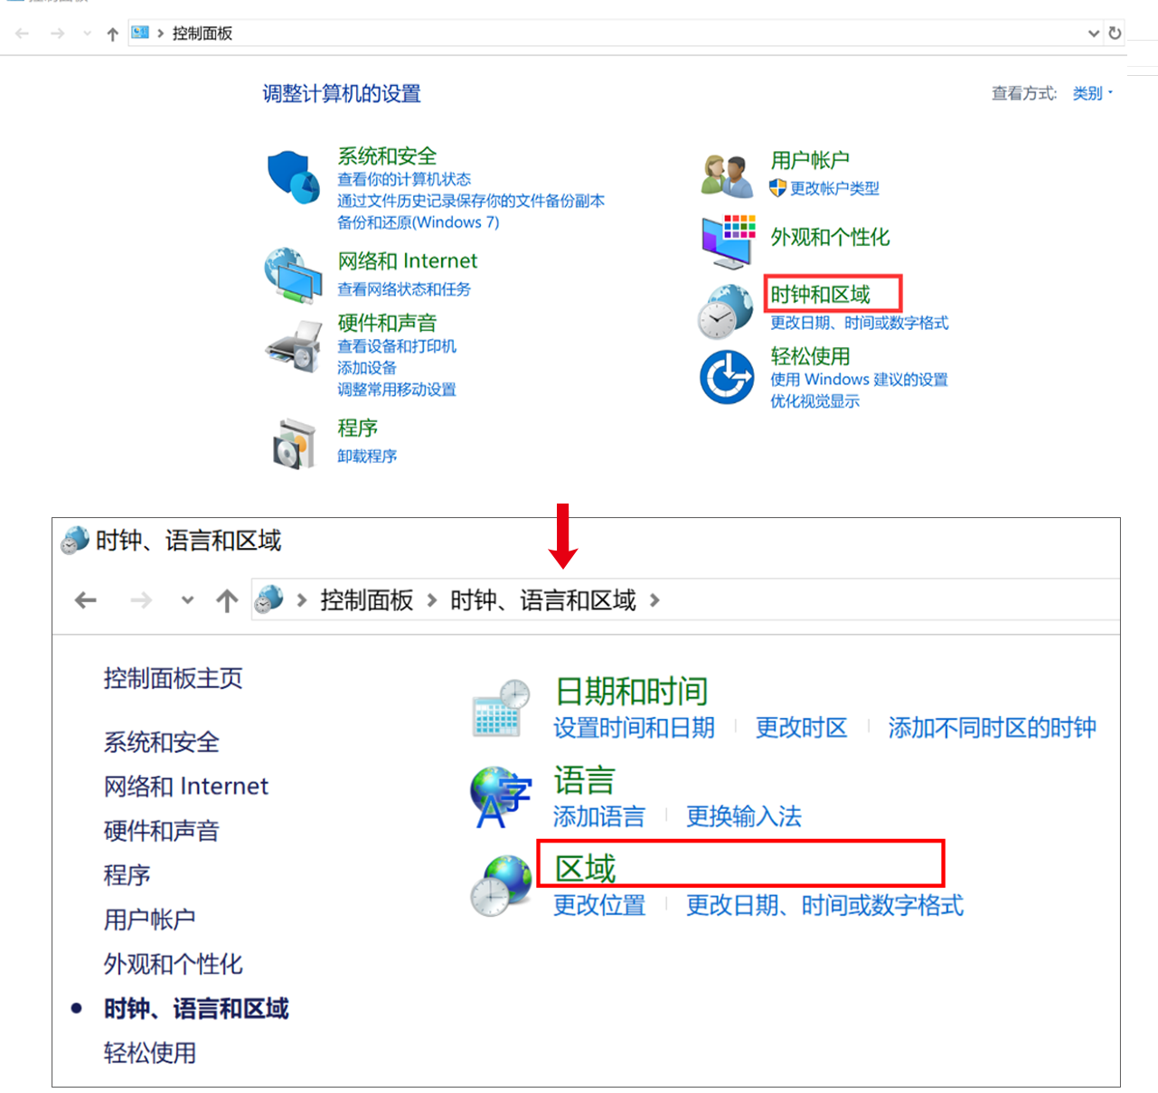Image resolution: width=1158 pixels, height=1093 pixels.
Task: Click the Hardware and Sound printer icon
Action: click(x=294, y=347)
